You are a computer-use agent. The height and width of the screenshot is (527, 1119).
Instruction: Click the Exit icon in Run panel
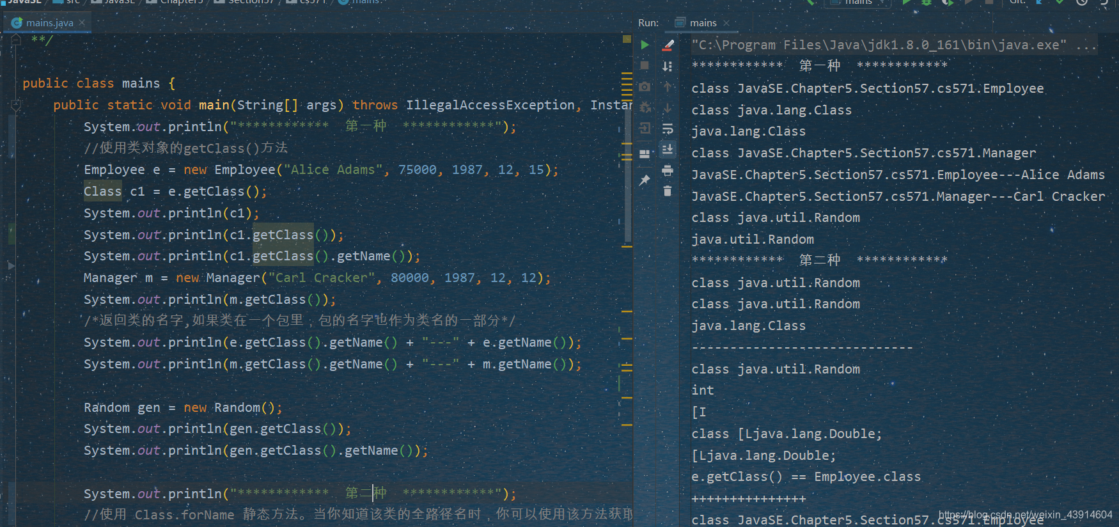(645, 129)
